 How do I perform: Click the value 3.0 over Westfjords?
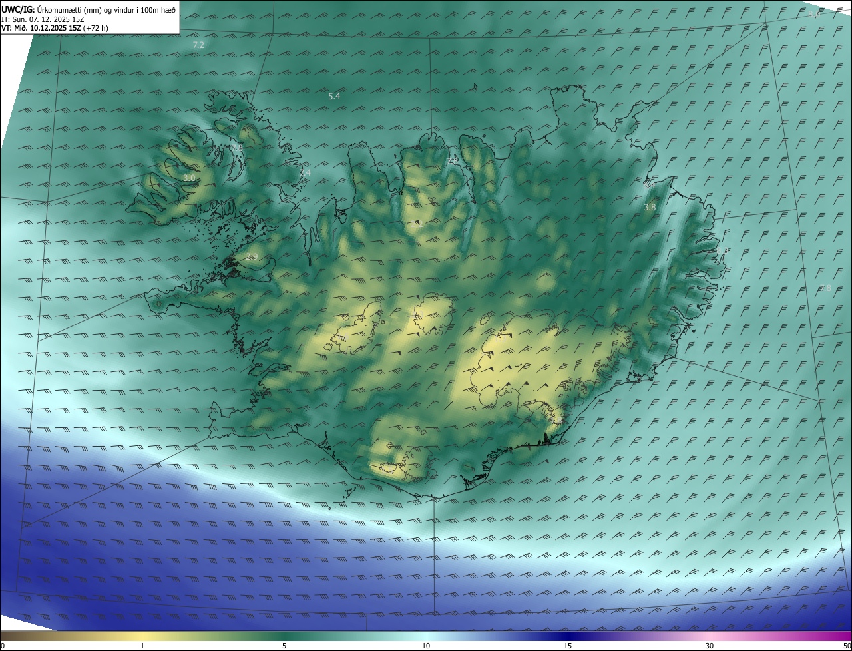tap(189, 178)
